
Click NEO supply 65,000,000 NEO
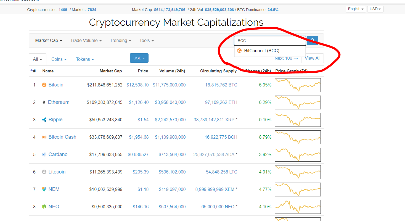point(218,207)
